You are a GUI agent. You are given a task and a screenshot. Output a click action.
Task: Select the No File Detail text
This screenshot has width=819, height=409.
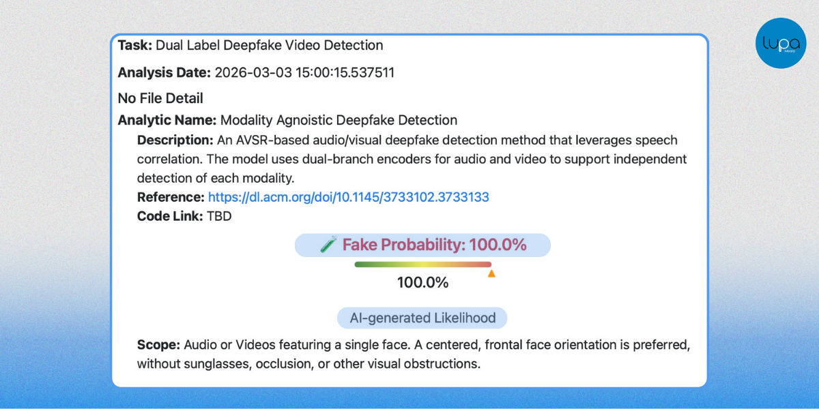coord(160,98)
